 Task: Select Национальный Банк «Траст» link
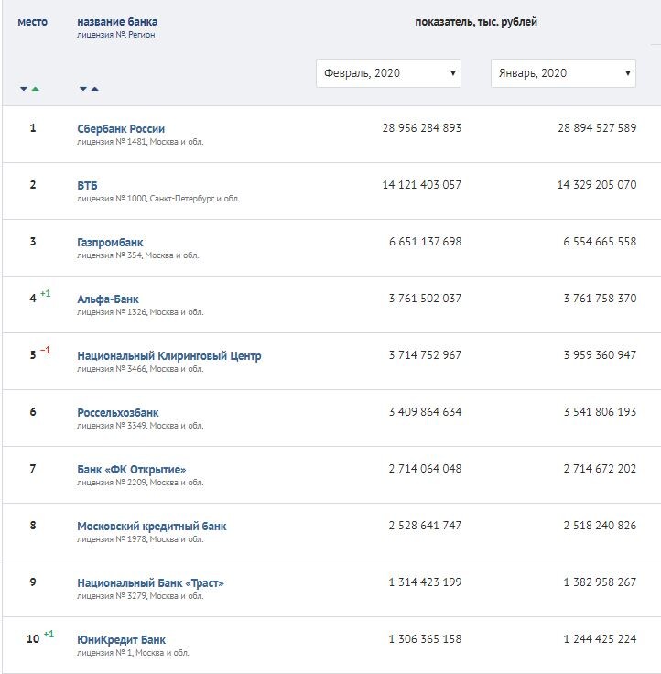(x=150, y=583)
